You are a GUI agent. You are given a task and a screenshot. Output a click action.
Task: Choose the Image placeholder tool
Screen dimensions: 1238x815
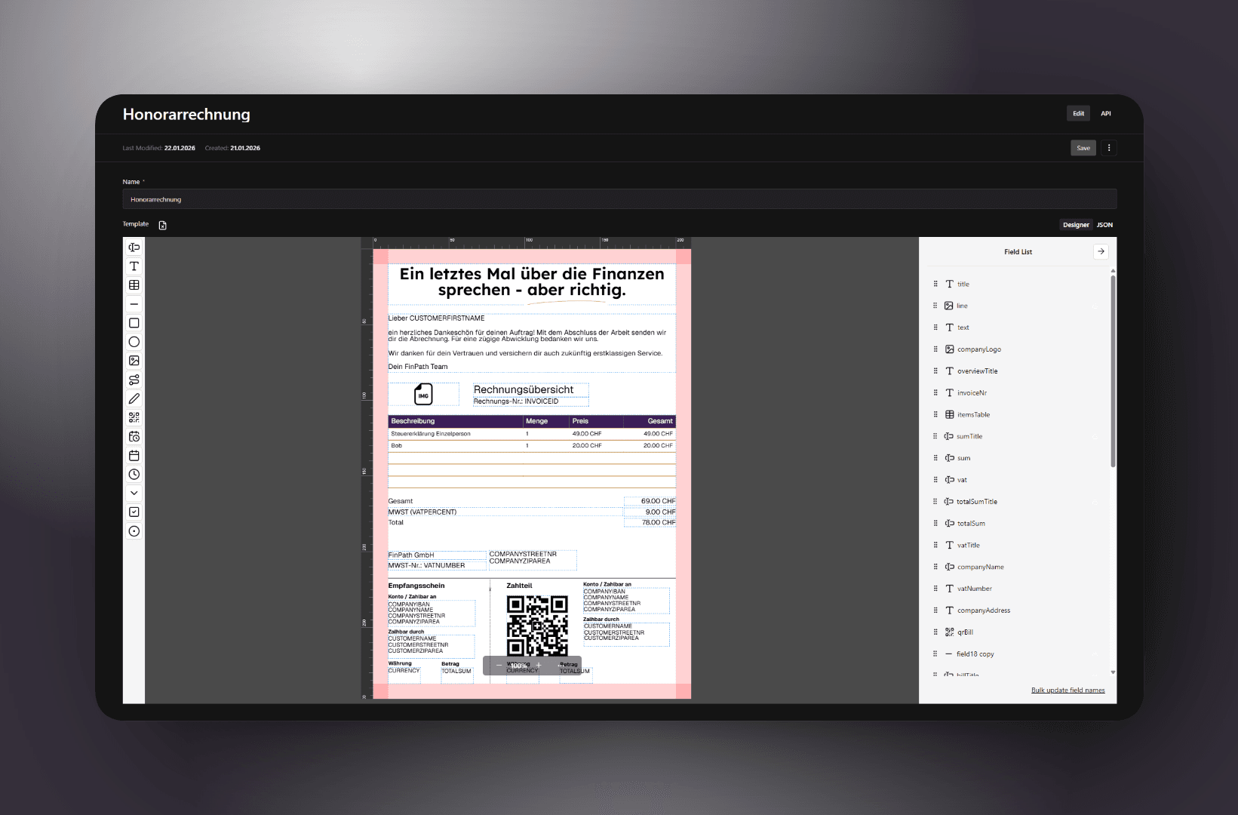point(134,360)
